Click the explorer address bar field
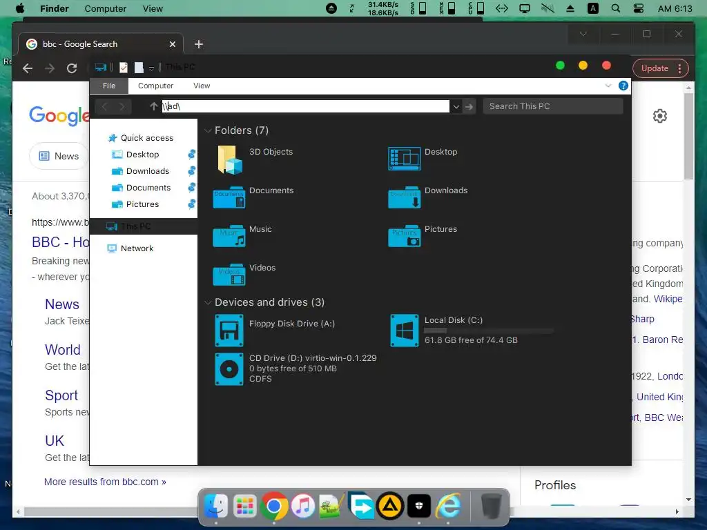The image size is (707, 530). coord(306,106)
